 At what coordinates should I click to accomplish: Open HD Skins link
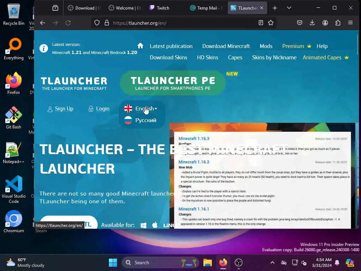pos(207,58)
